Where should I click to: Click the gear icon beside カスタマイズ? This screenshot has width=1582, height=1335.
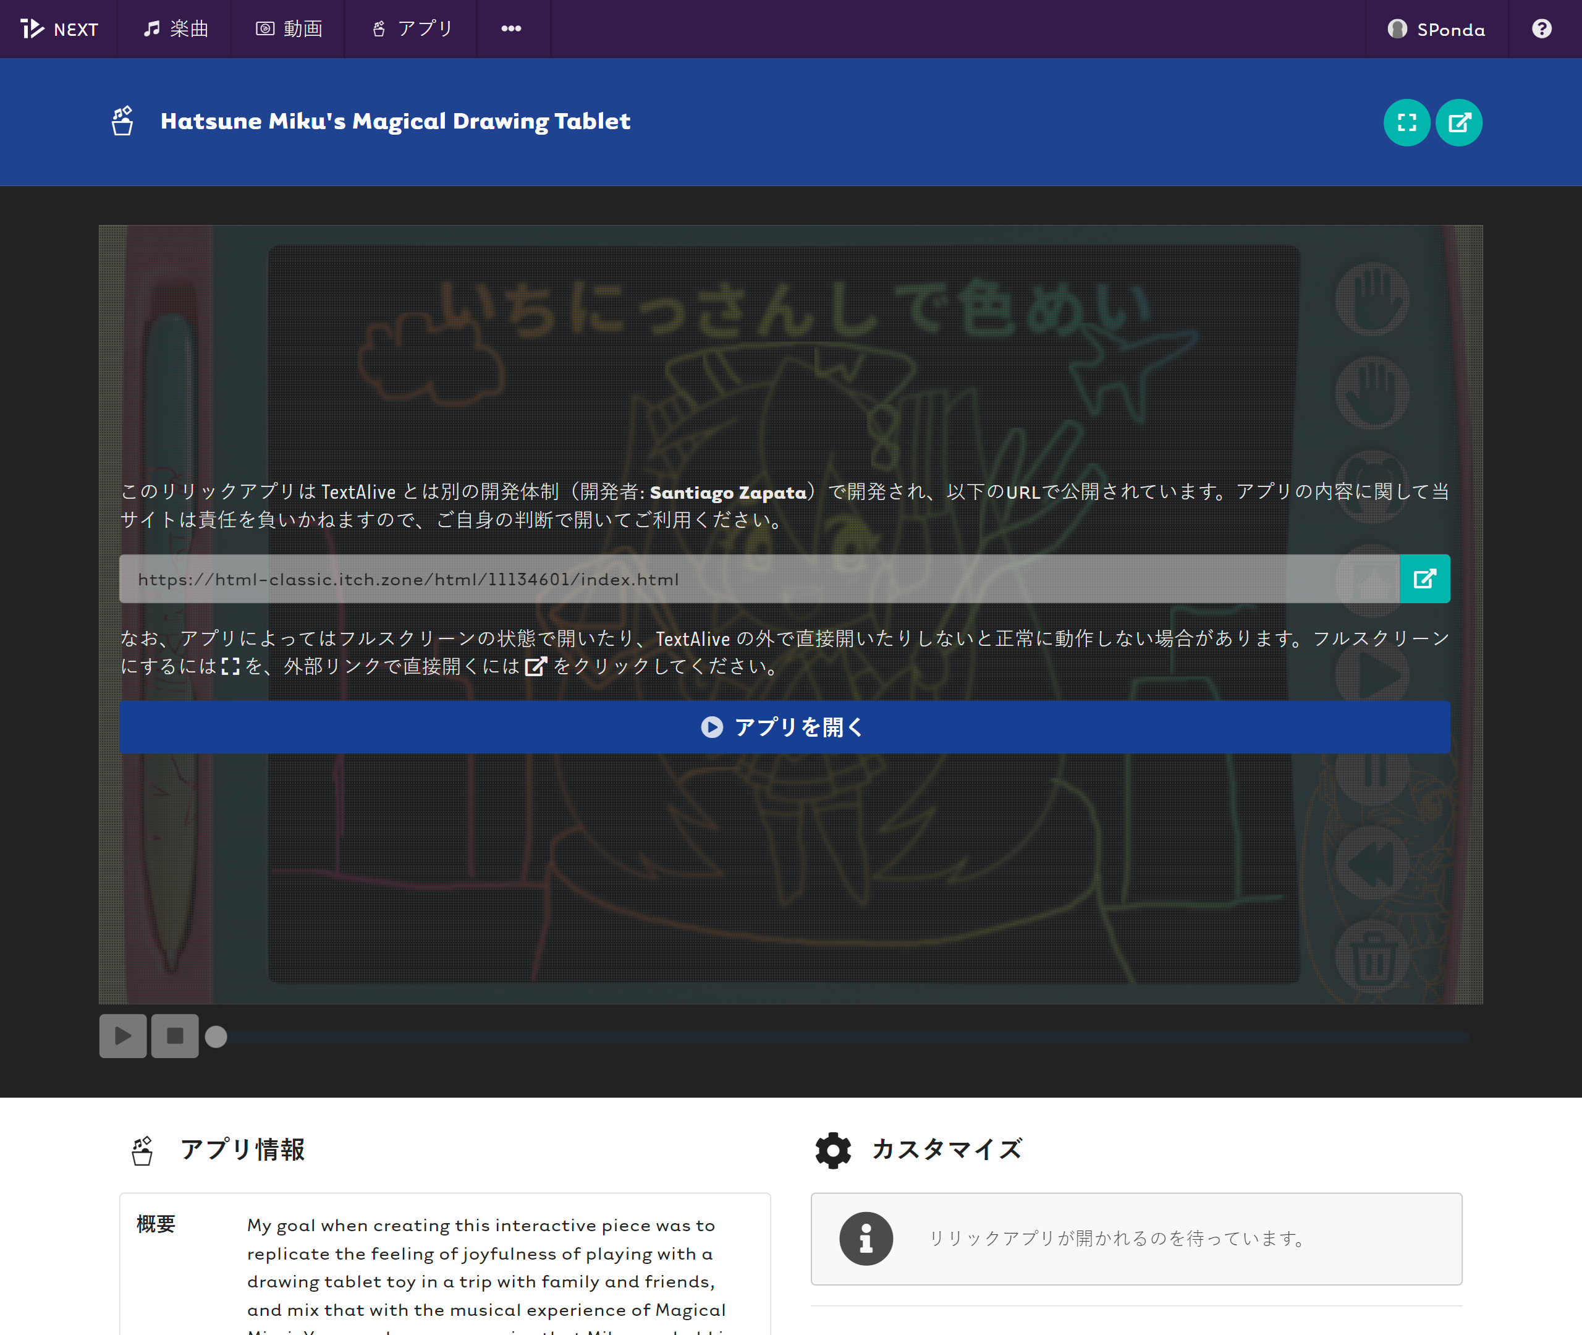point(833,1150)
